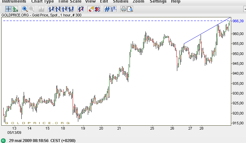This screenshot has height=143, width=246.
Task: Click the Help menu item
Action: [176, 2]
